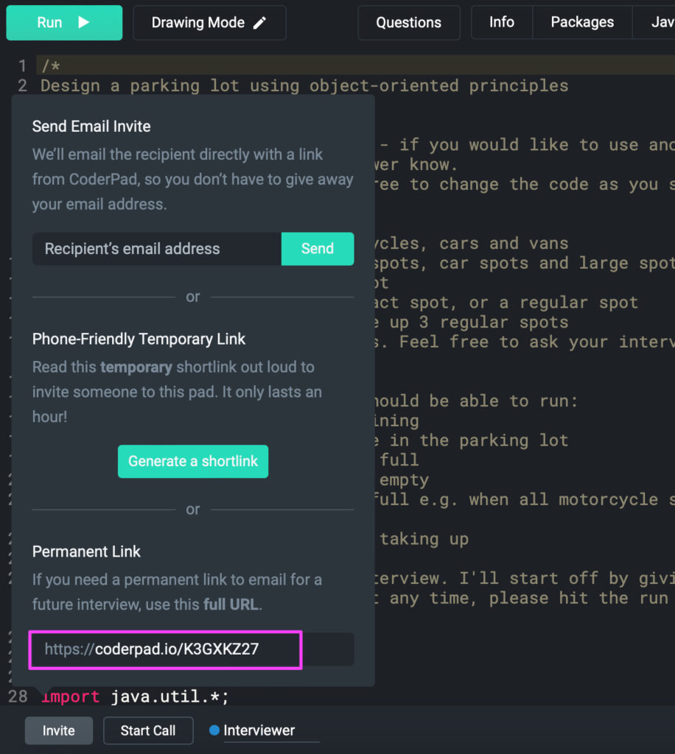Screen dimensions: 675x754
Task: Switch to the Info tab
Action: click(x=502, y=22)
